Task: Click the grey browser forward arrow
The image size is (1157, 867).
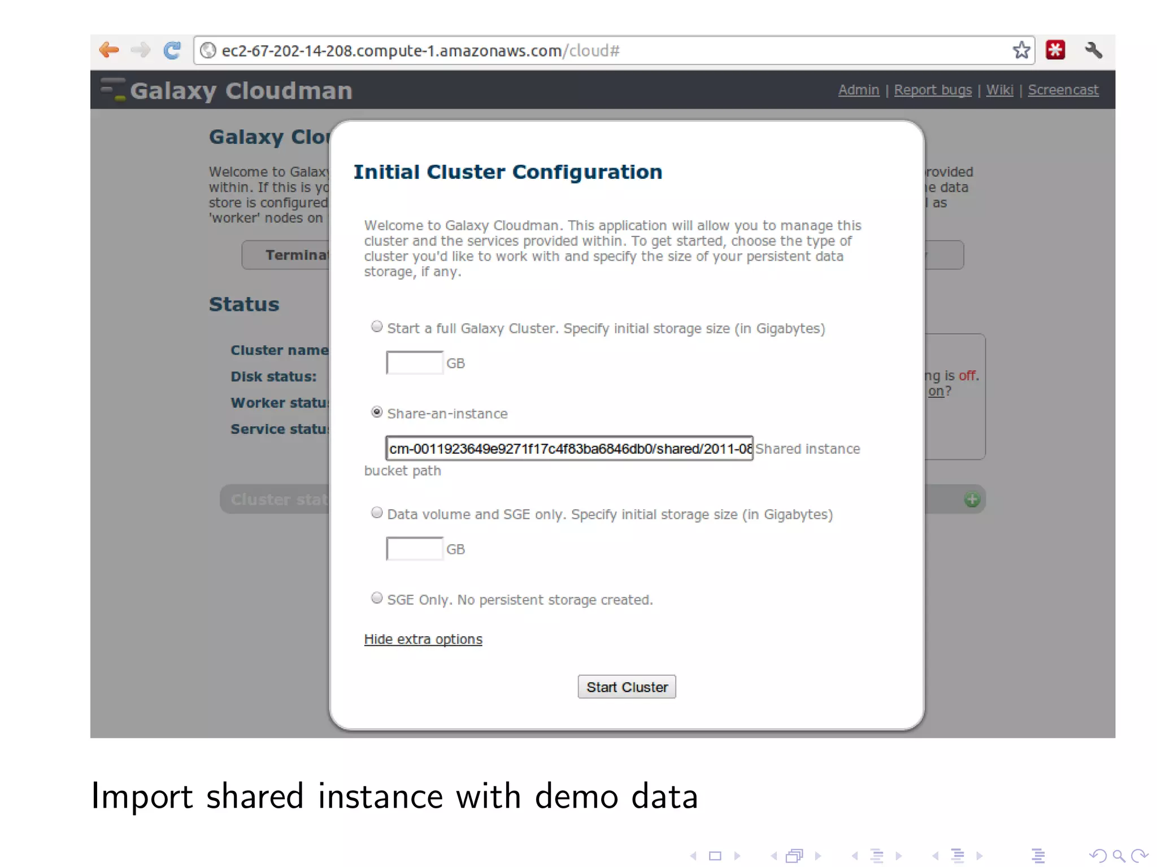Action: click(140, 50)
